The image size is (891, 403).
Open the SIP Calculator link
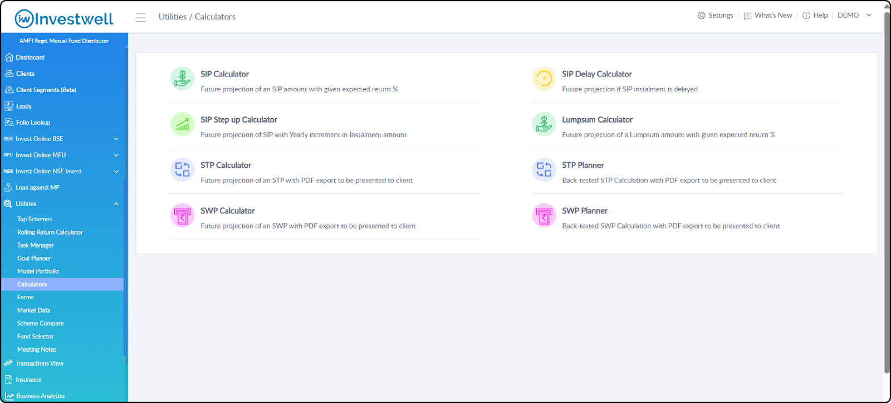coord(225,74)
